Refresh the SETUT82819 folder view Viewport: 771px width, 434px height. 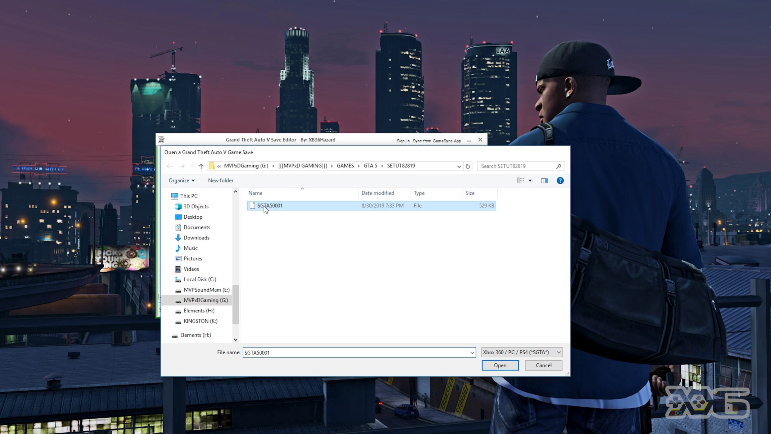coord(468,166)
